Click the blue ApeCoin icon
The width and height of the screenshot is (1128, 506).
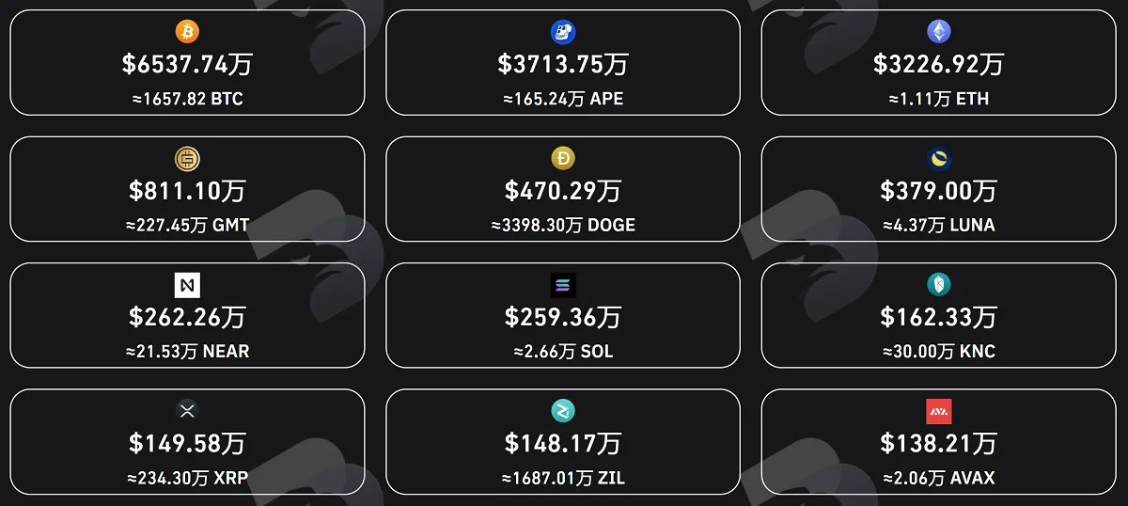tap(563, 32)
